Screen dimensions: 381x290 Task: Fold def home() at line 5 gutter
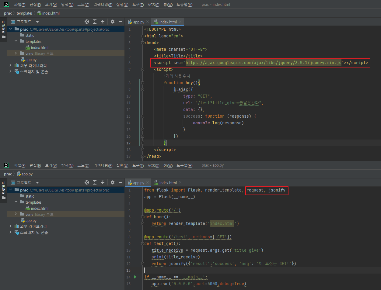pos(142,217)
